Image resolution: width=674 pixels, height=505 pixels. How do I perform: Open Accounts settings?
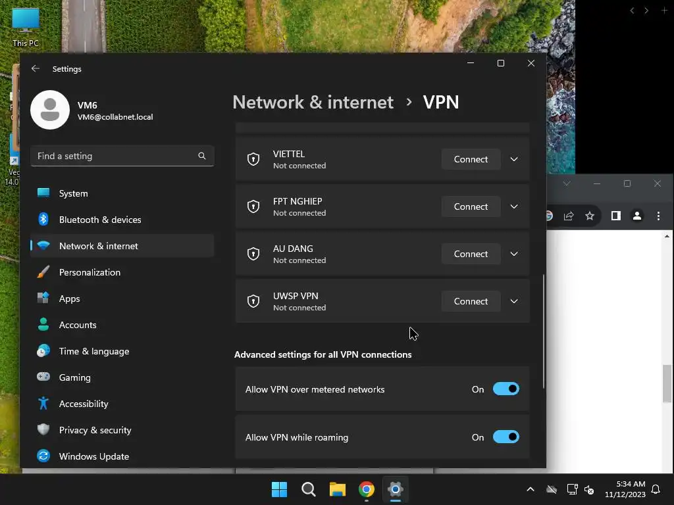tap(122, 325)
